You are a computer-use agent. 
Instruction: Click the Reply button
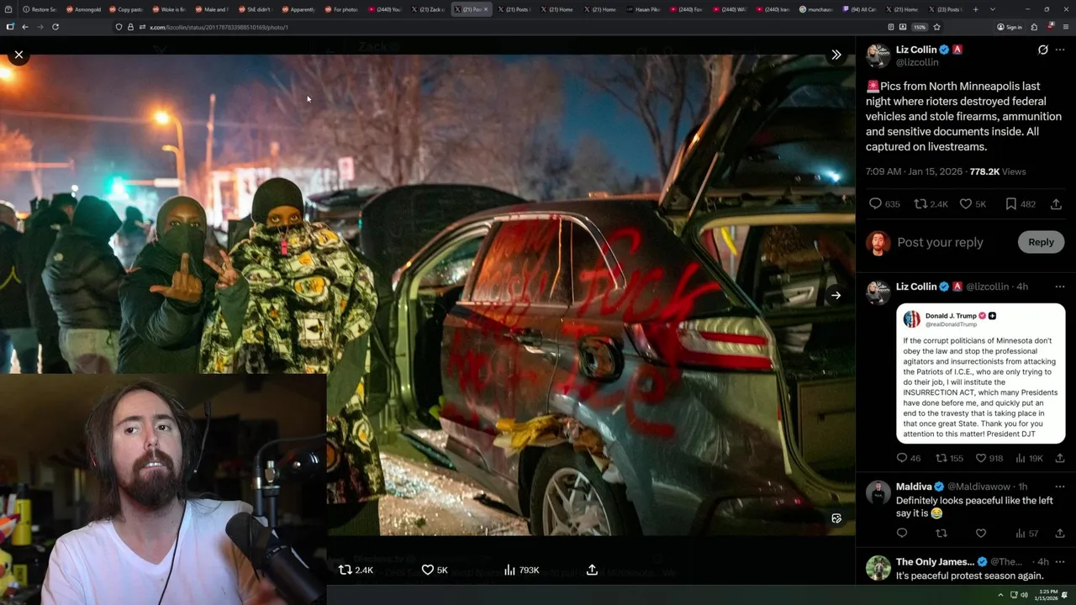(x=1041, y=242)
